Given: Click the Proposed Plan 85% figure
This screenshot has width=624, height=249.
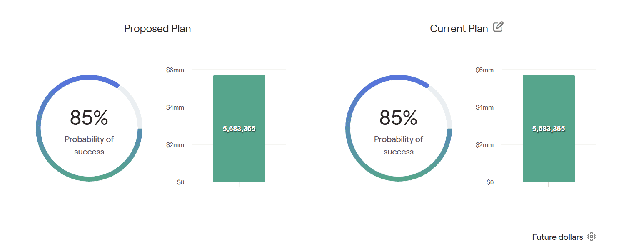Looking at the screenshot, I should pos(89,118).
